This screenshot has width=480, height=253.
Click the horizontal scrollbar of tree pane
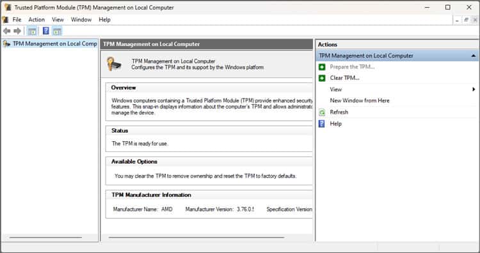click(45, 238)
